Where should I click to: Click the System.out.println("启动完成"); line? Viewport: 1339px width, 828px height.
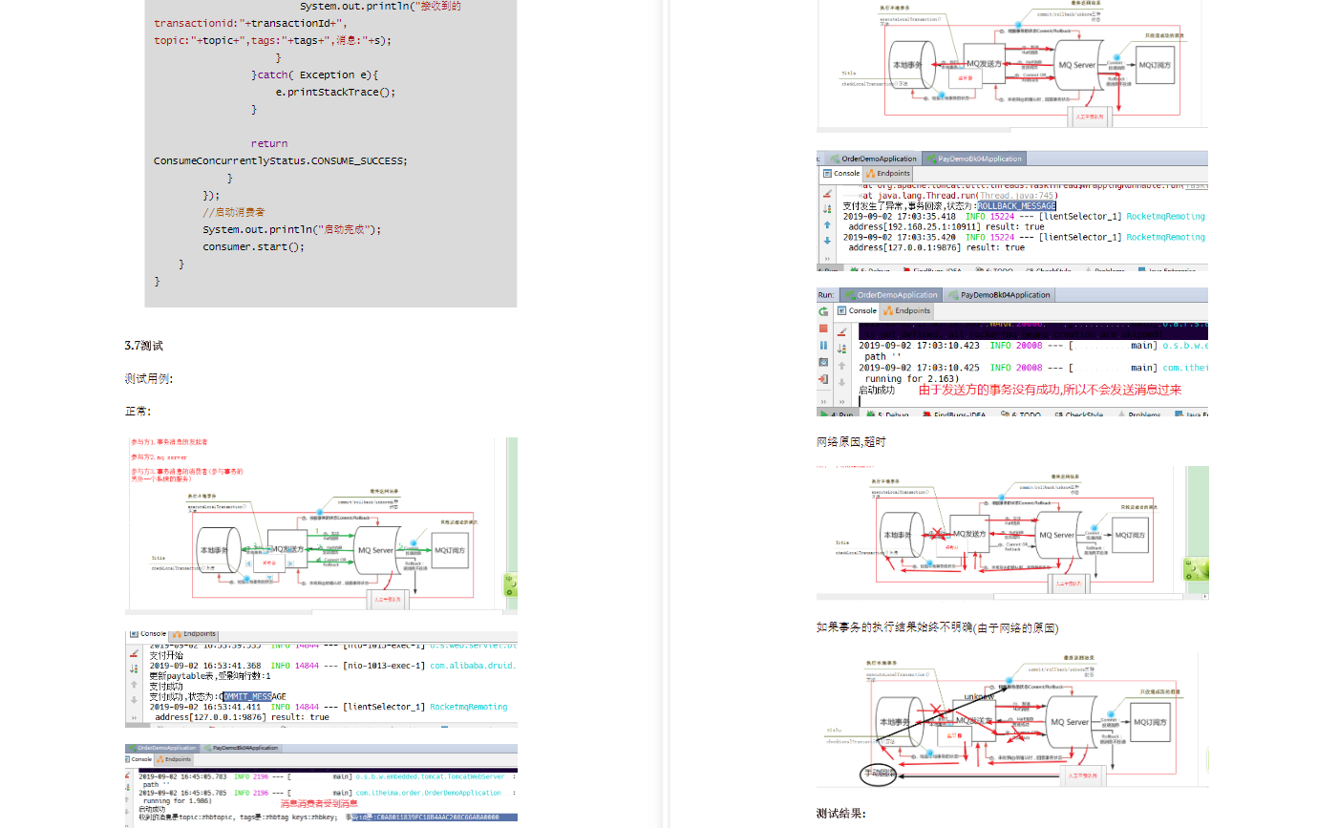[291, 229]
